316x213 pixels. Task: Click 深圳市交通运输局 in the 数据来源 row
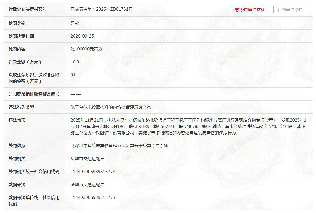(x=87, y=185)
